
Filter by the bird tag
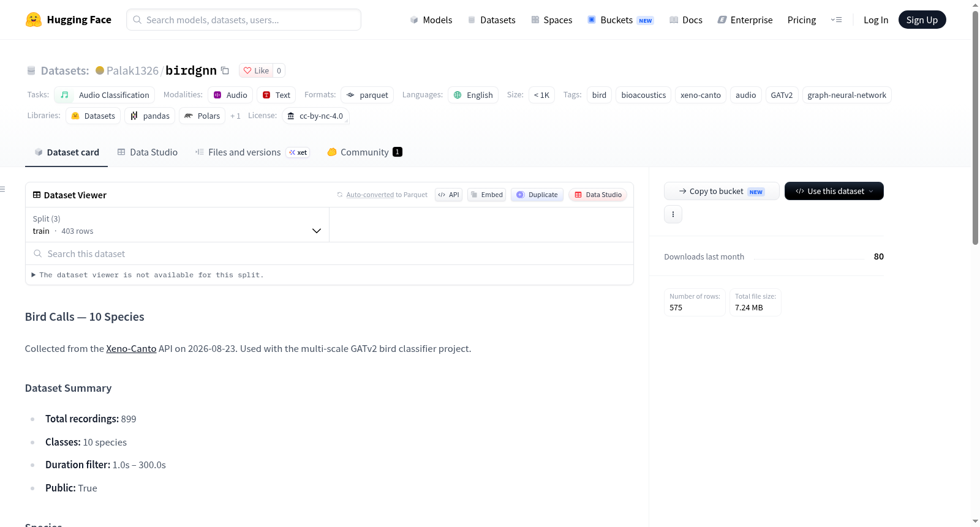pos(599,95)
